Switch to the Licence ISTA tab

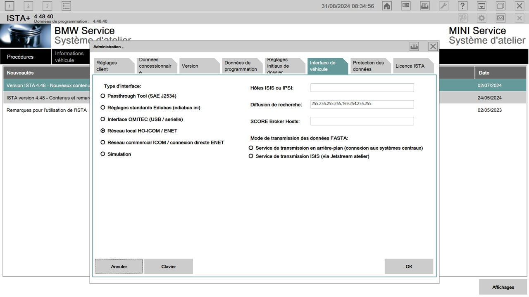tap(413, 66)
